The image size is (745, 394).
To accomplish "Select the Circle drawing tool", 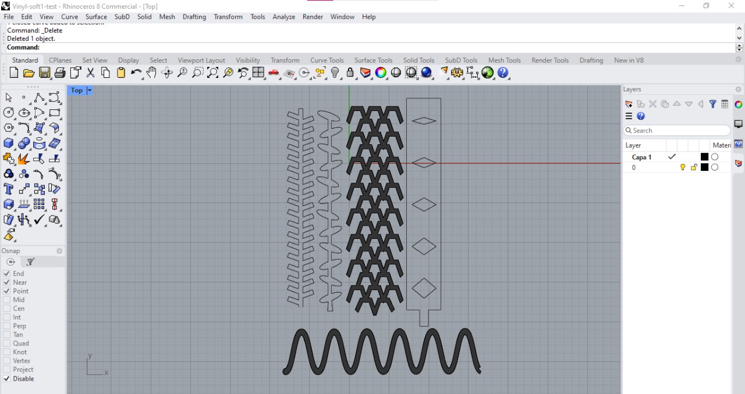I will pos(9,113).
